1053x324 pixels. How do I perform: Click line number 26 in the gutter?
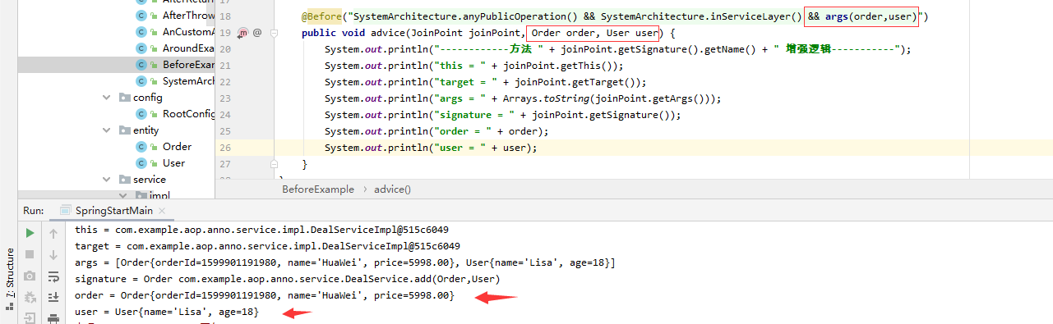pos(225,148)
